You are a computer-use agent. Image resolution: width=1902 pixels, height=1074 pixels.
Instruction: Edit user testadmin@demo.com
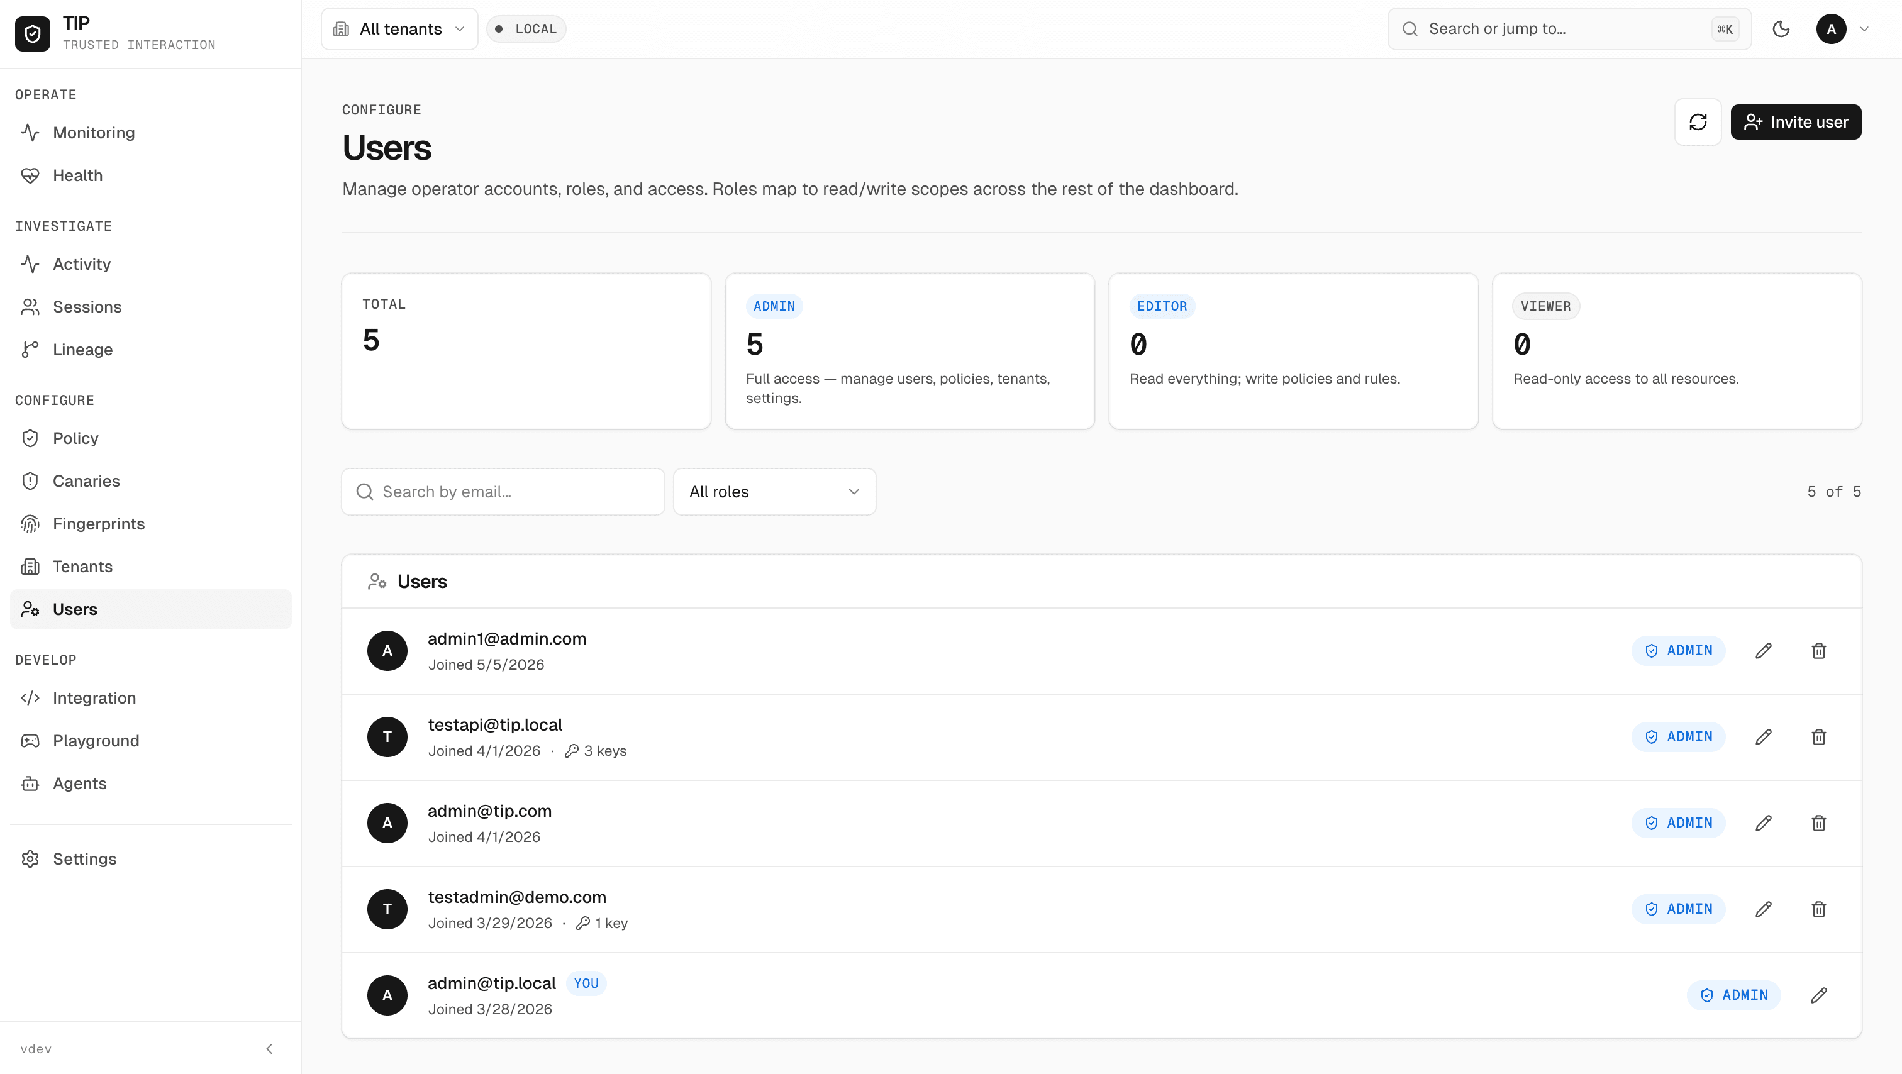click(x=1763, y=909)
